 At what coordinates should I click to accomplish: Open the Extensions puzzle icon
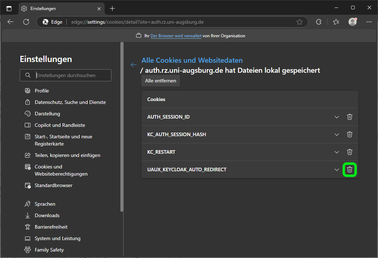(x=319, y=22)
